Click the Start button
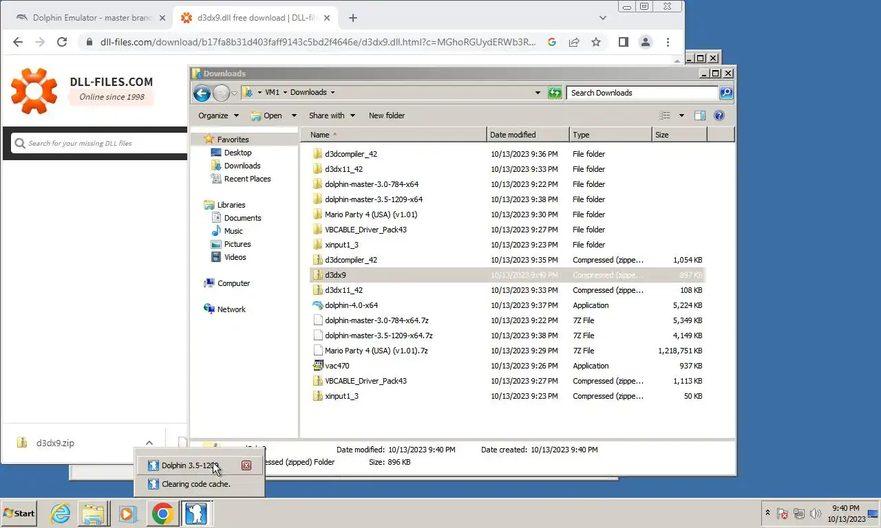881x528 pixels. click(19, 514)
